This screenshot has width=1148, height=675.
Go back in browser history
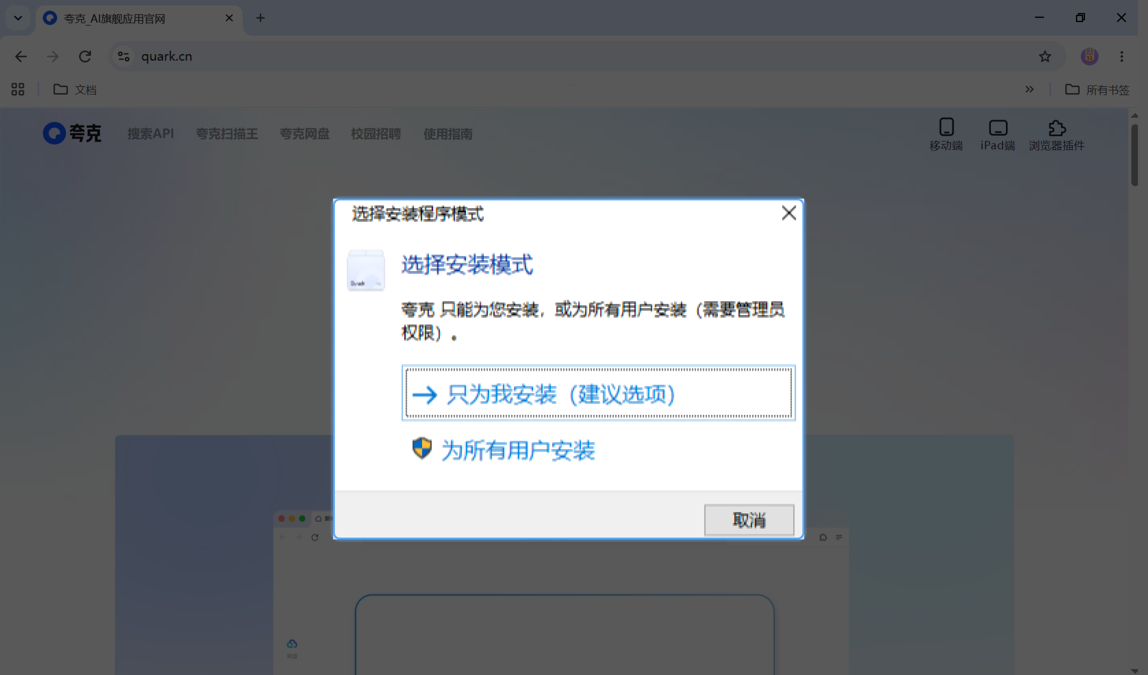point(21,56)
